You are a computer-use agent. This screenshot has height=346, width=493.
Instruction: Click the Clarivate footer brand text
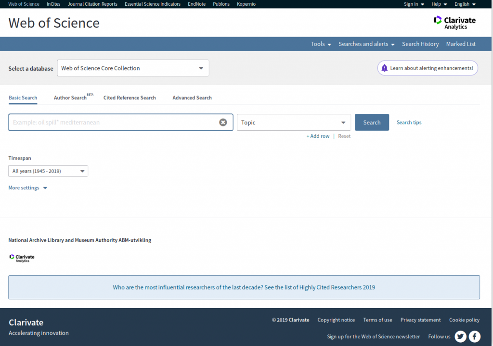[x=26, y=322]
